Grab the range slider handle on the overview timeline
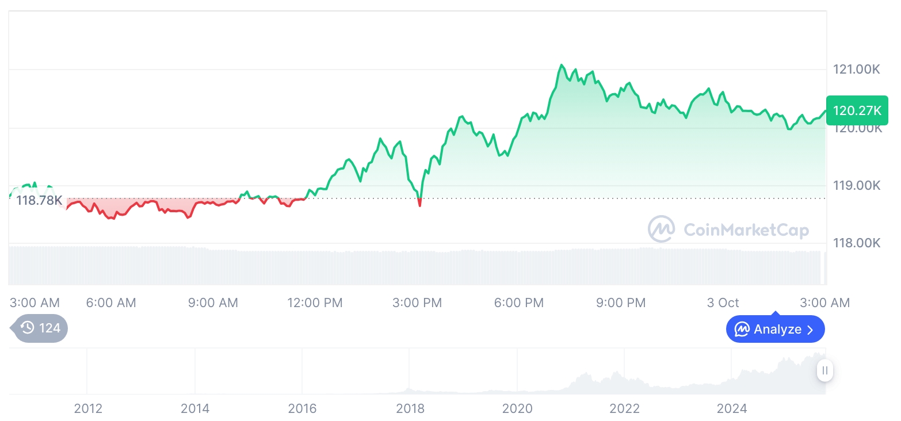The image size is (901, 421). [x=825, y=370]
